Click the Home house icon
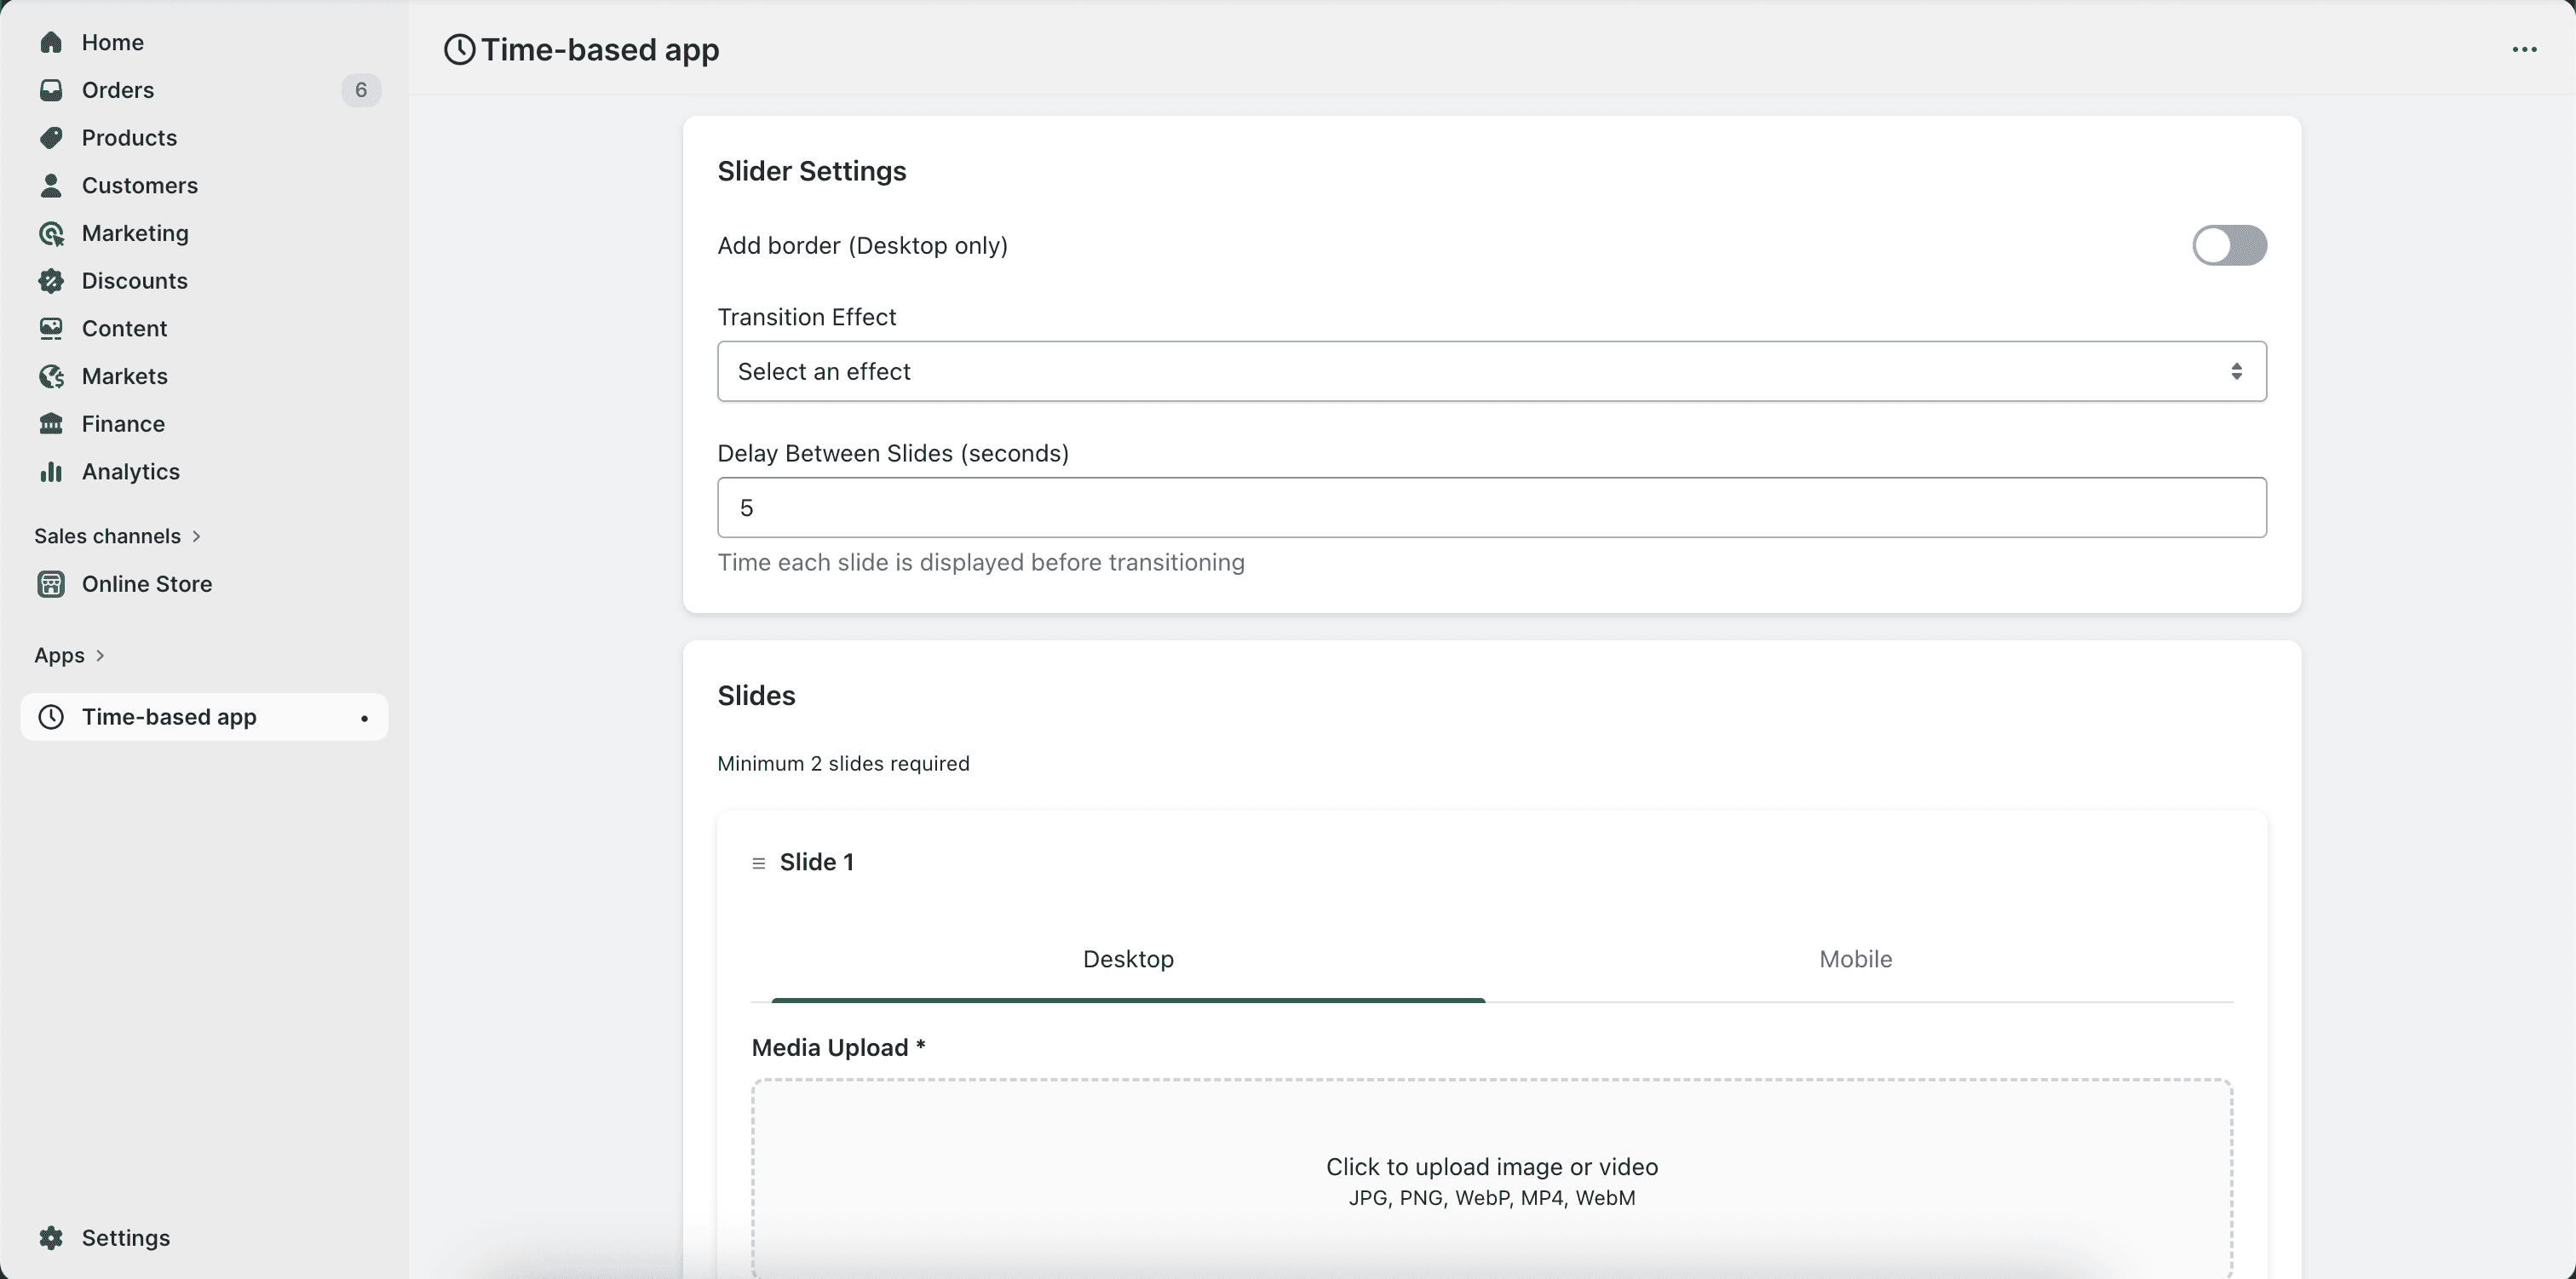2576x1279 pixels. pyautogui.click(x=51, y=42)
